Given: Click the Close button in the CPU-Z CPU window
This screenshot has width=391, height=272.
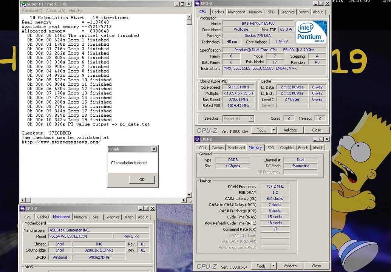Looking at the screenshot, I should [317, 130].
